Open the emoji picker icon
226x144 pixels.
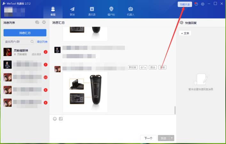[55, 119]
